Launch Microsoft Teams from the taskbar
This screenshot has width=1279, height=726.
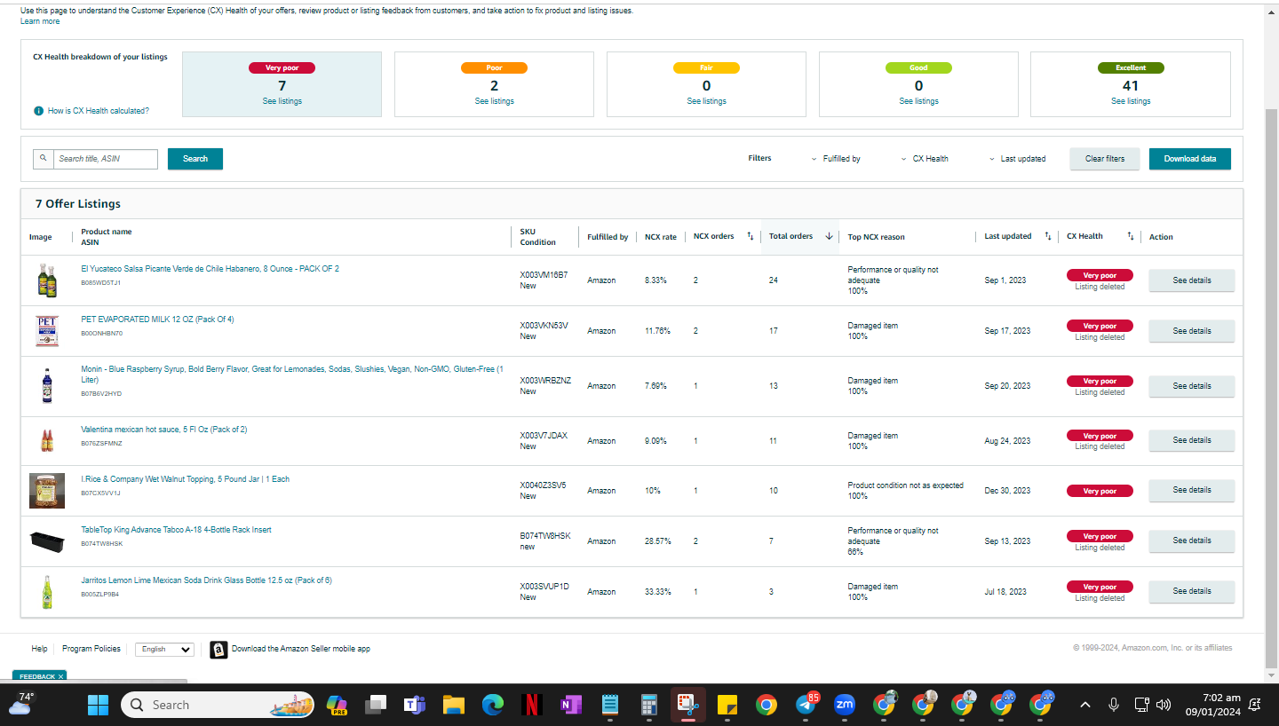coord(415,705)
